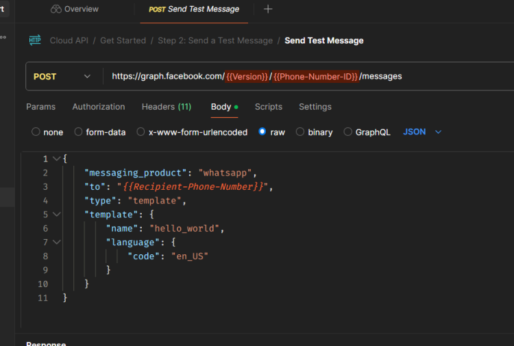The height and width of the screenshot is (346, 514).
Task: Go to the Get Started breadcrumb
Action: (x=123, y=40)
